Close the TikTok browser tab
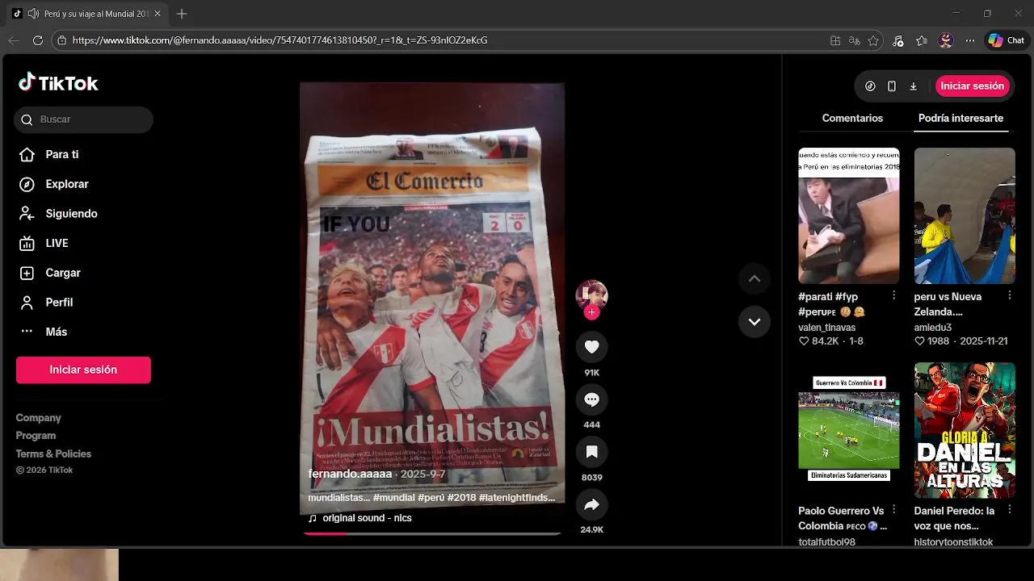Image resolution: width=1034 pixels, height=581 pixels. [157, 14]
